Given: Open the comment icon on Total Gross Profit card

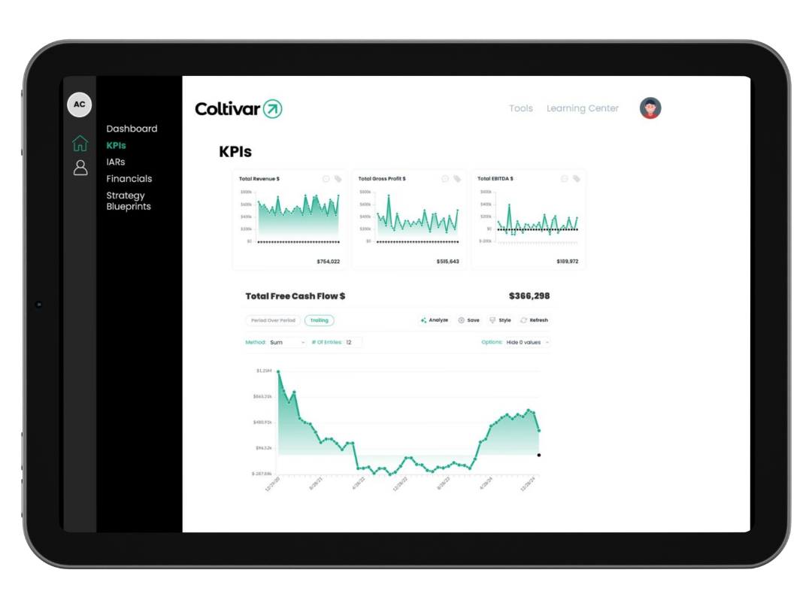Looking at the screenshot, I should [445, 179].
